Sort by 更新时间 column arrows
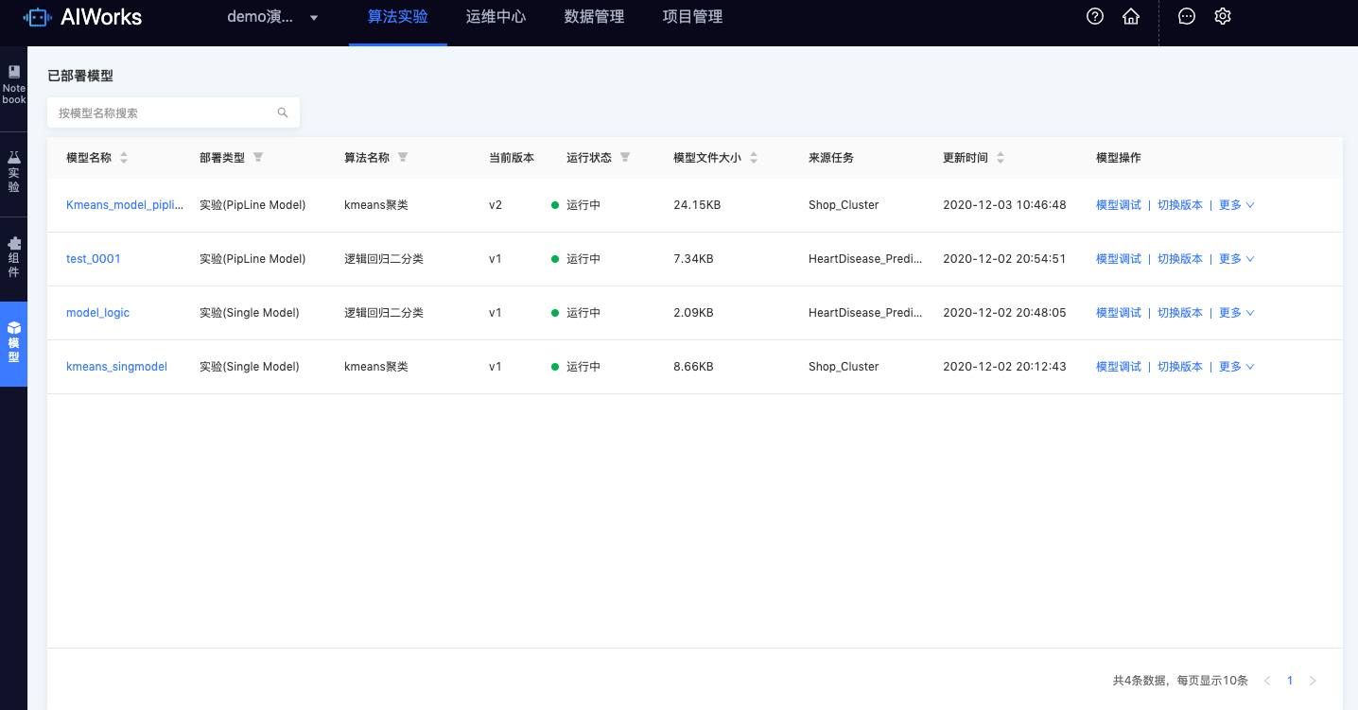 [1001, 158]
